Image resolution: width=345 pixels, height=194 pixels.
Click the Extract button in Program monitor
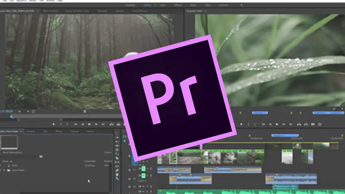pyautogui.click(x=306, y=124)
